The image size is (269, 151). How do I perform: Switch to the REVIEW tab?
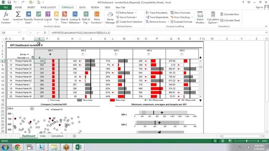tap(95, 8)
